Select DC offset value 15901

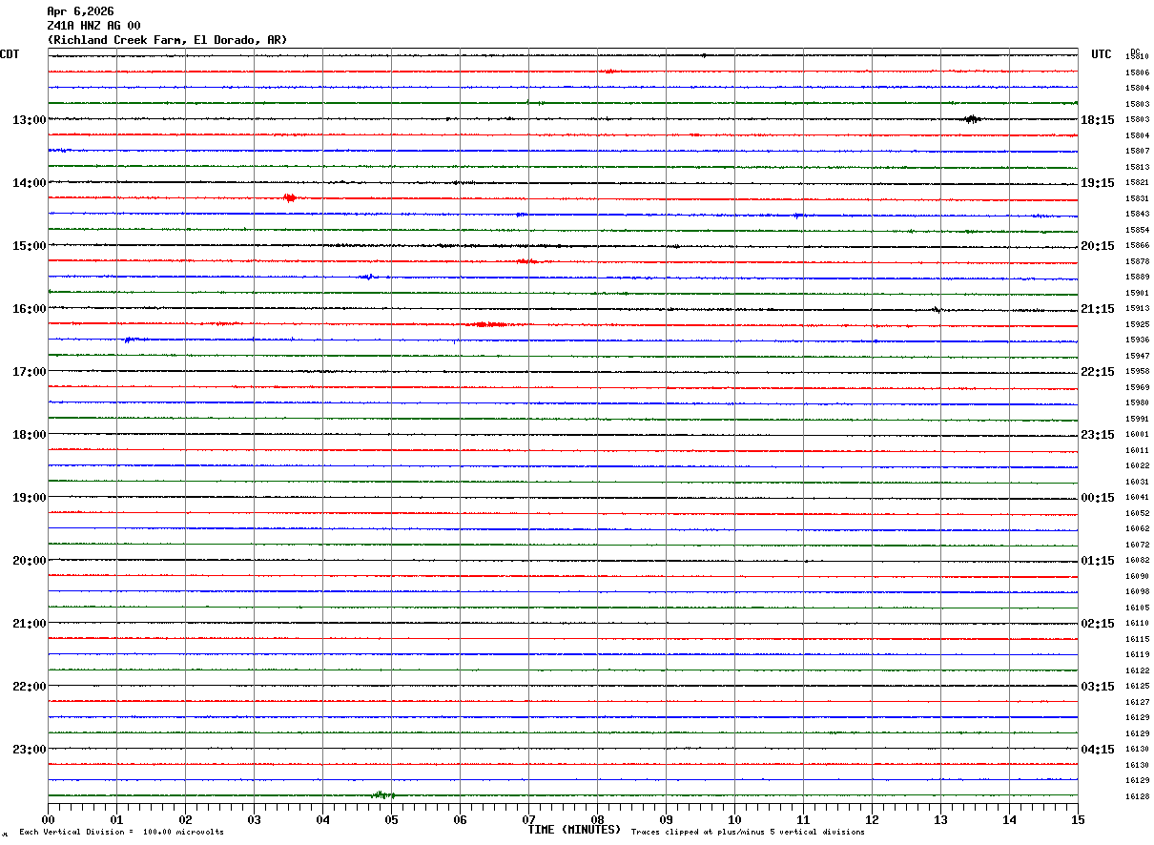(x=1137, y=293)
